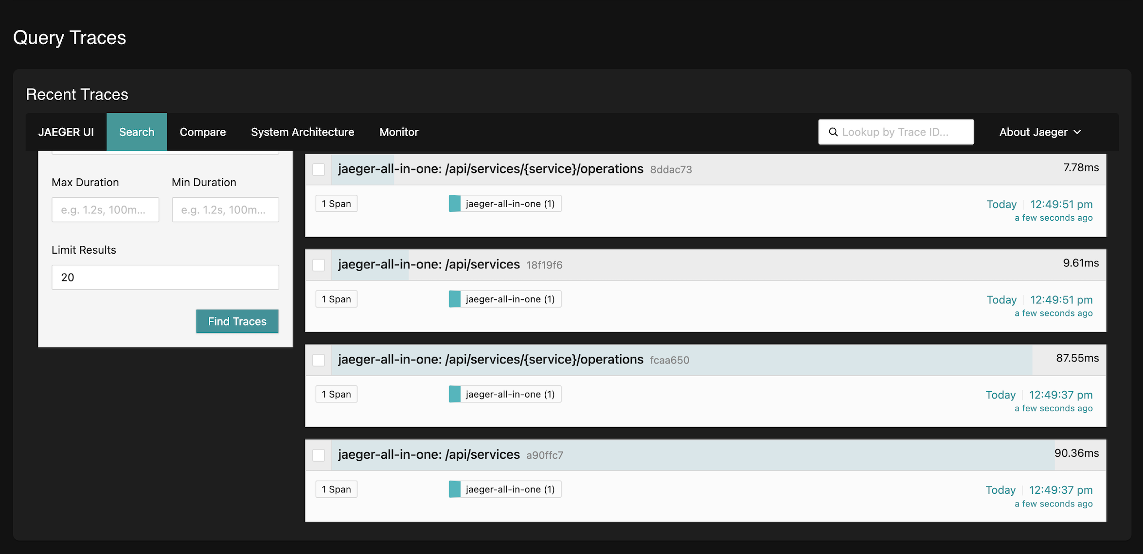This screenshot has height=554, width=1143.
Task: Click the 1 Span tag of trace 18f19f6
Action: pos(337,299)
